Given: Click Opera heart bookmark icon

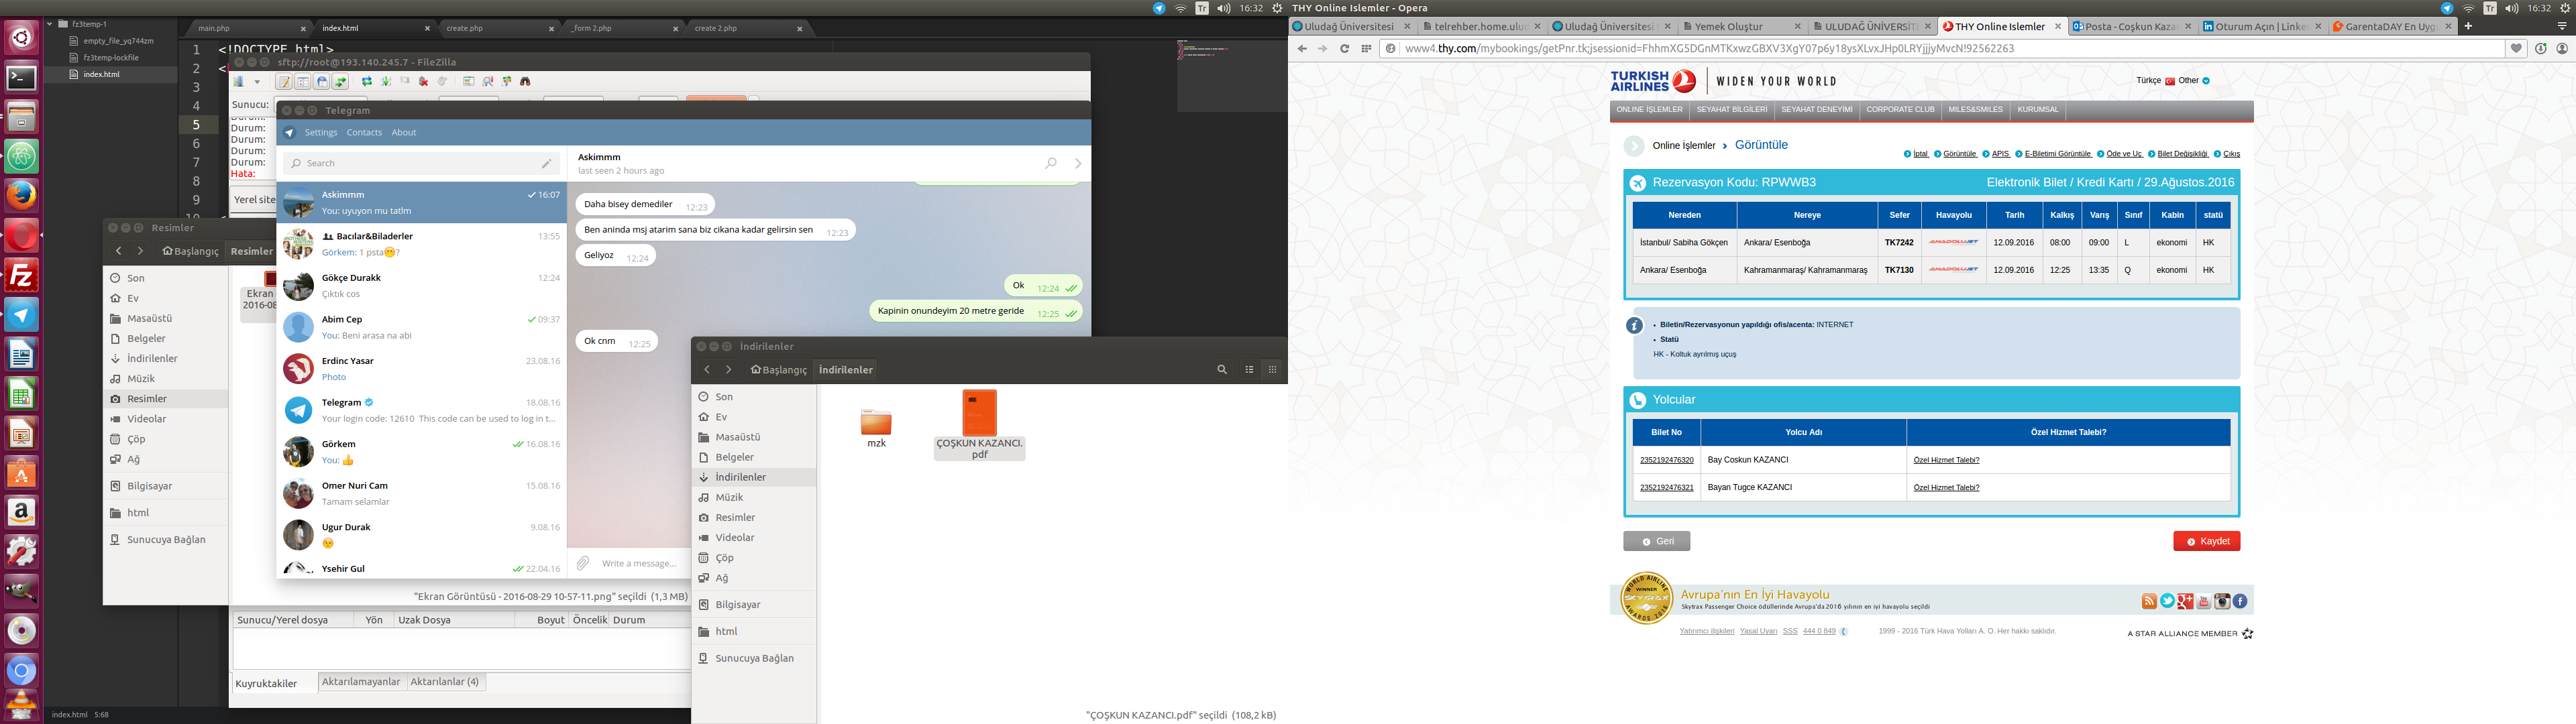Looking at the screenshot, I should tap(2516, 48).
